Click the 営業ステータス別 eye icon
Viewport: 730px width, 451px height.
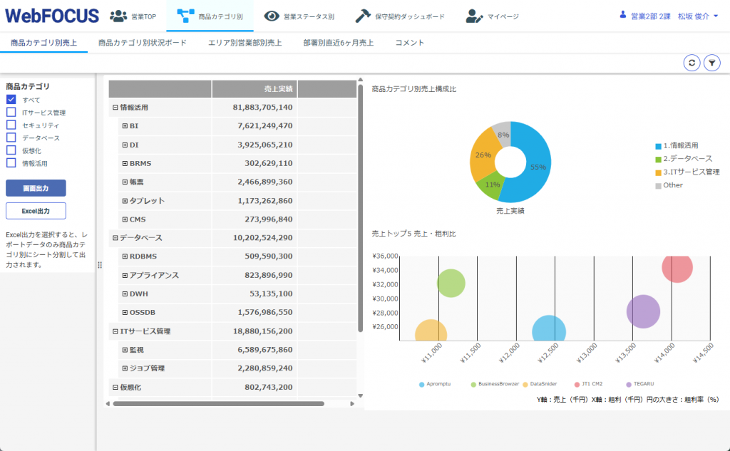click(271, 16)
